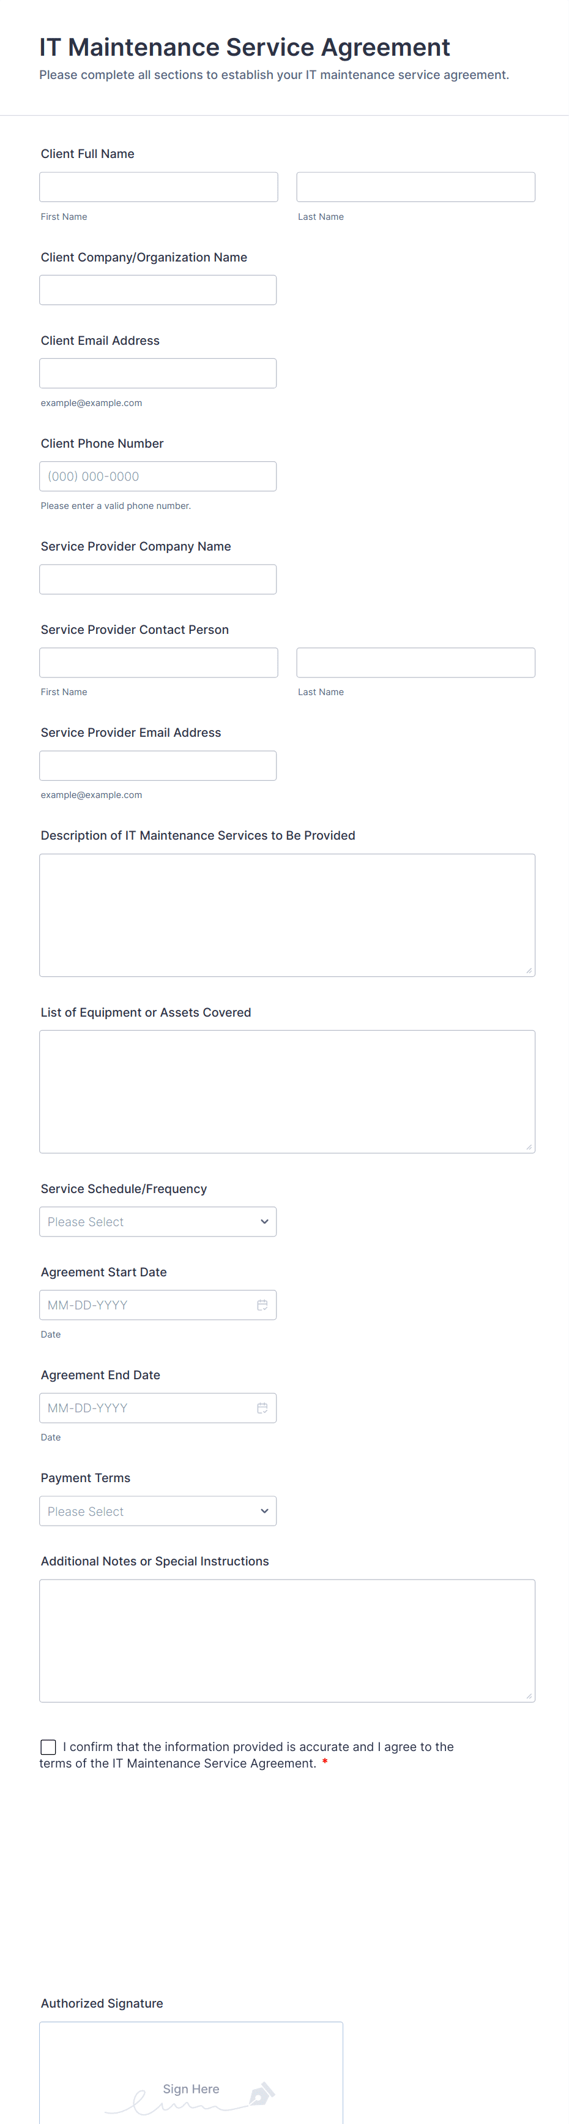This screenshot has height=2124, width=569.
Task: Click the Client First Name field
Action: pos(159,187)
